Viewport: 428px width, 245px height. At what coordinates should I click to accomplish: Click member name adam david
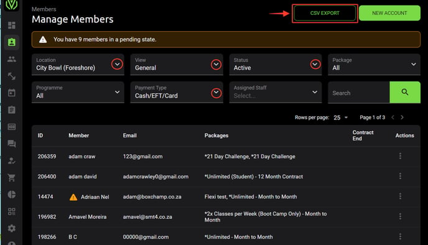[83, 177]
